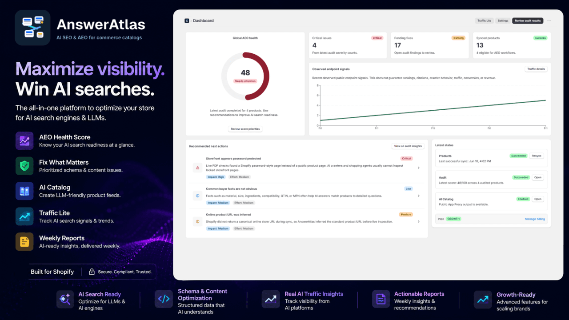Click the Real AI Traffic Insights icon
569x320 pixels.
pos(270,299)
